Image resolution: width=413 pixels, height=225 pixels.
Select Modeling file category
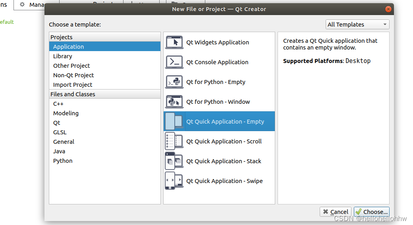(105, 113)
